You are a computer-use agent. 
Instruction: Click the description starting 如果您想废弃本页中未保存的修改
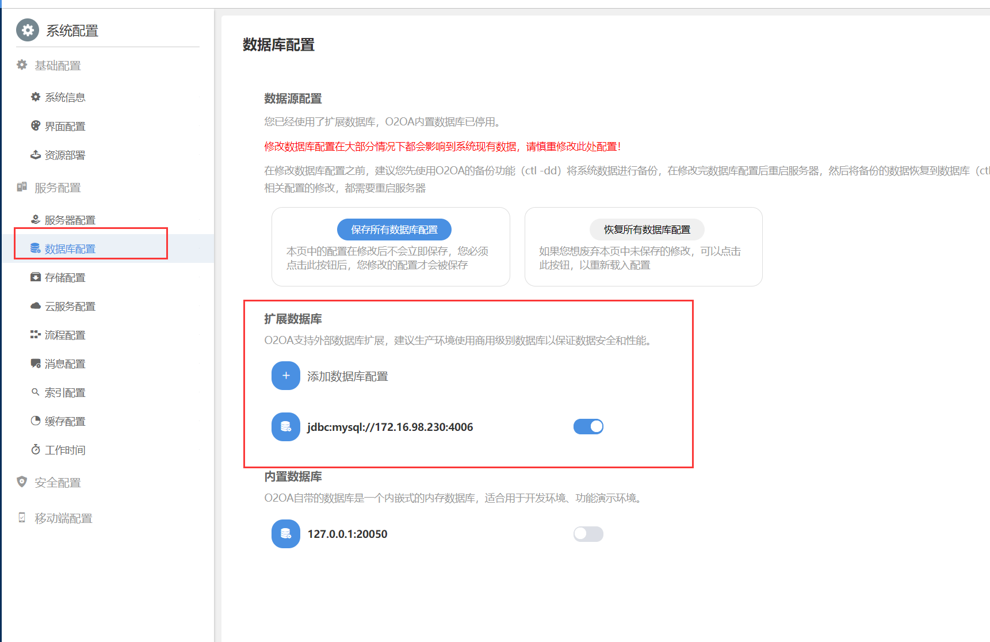tap(640, 258)
